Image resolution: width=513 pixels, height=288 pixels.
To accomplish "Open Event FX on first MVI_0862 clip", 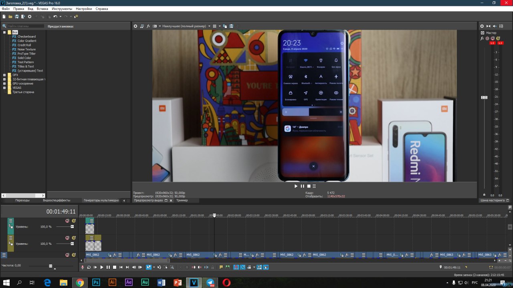I will [x=114, y=255].
